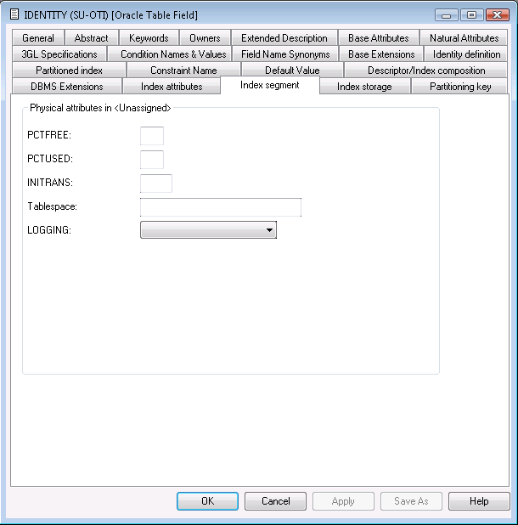Go to the Identity definition tab
This screenshot has height=525, width=518.
coord(466,54)
